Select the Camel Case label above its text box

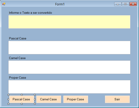[x=17, y=58]
